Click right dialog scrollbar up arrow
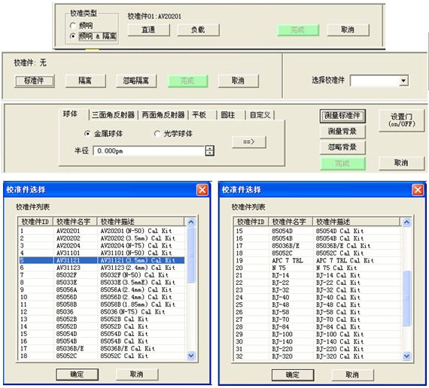 tap(406, 222)
